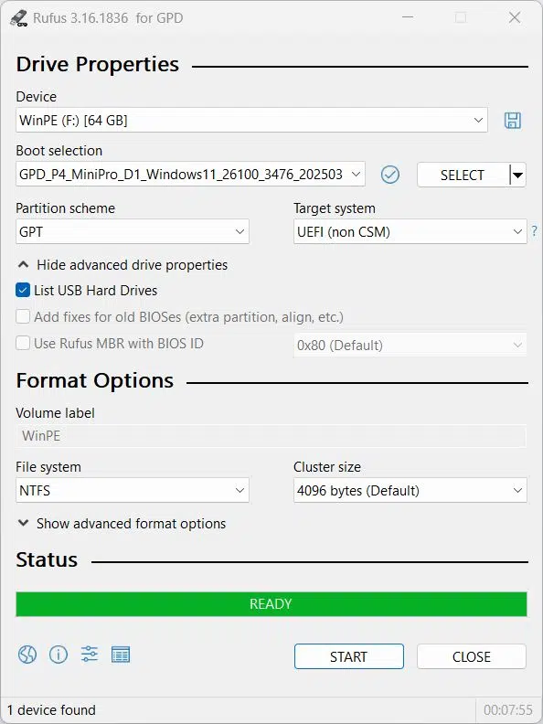The width and height of the screenshot is (543, 724).
Task: Click the START button
Action: (x=349, y=656)
